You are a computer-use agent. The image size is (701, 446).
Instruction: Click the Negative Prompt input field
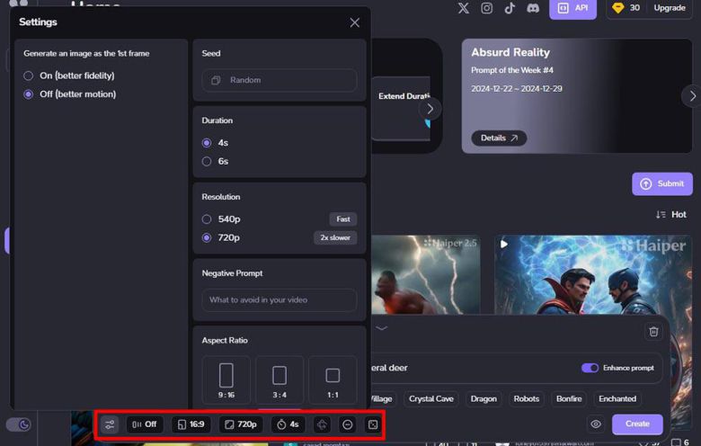coord(279,300)
